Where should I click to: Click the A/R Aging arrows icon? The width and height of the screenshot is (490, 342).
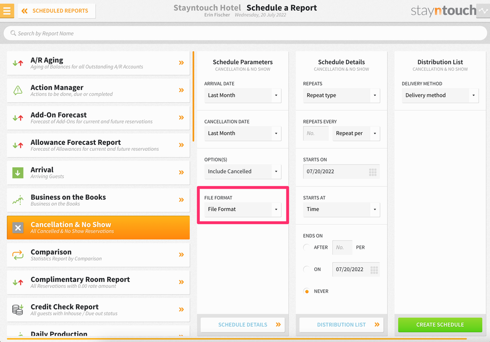[18, 63]
